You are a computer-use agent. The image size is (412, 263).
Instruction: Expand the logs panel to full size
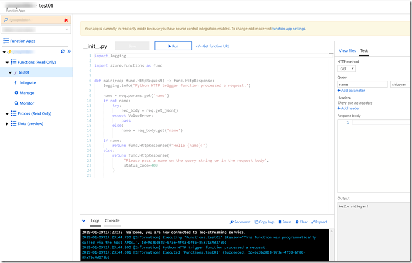pyautogui.click(x=320, y=222)
